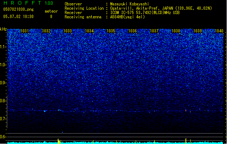Click the 0.9 frequency axis label
The width and height of the screenshot is (227, 144).
(x=3, y=83)
